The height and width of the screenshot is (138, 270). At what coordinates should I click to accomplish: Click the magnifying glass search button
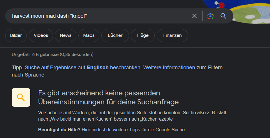point(223,16)
